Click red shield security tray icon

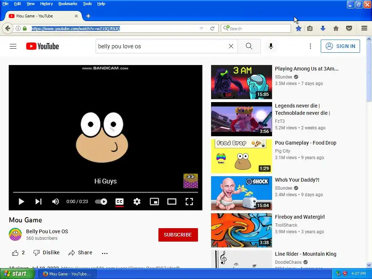click(345, 274)
